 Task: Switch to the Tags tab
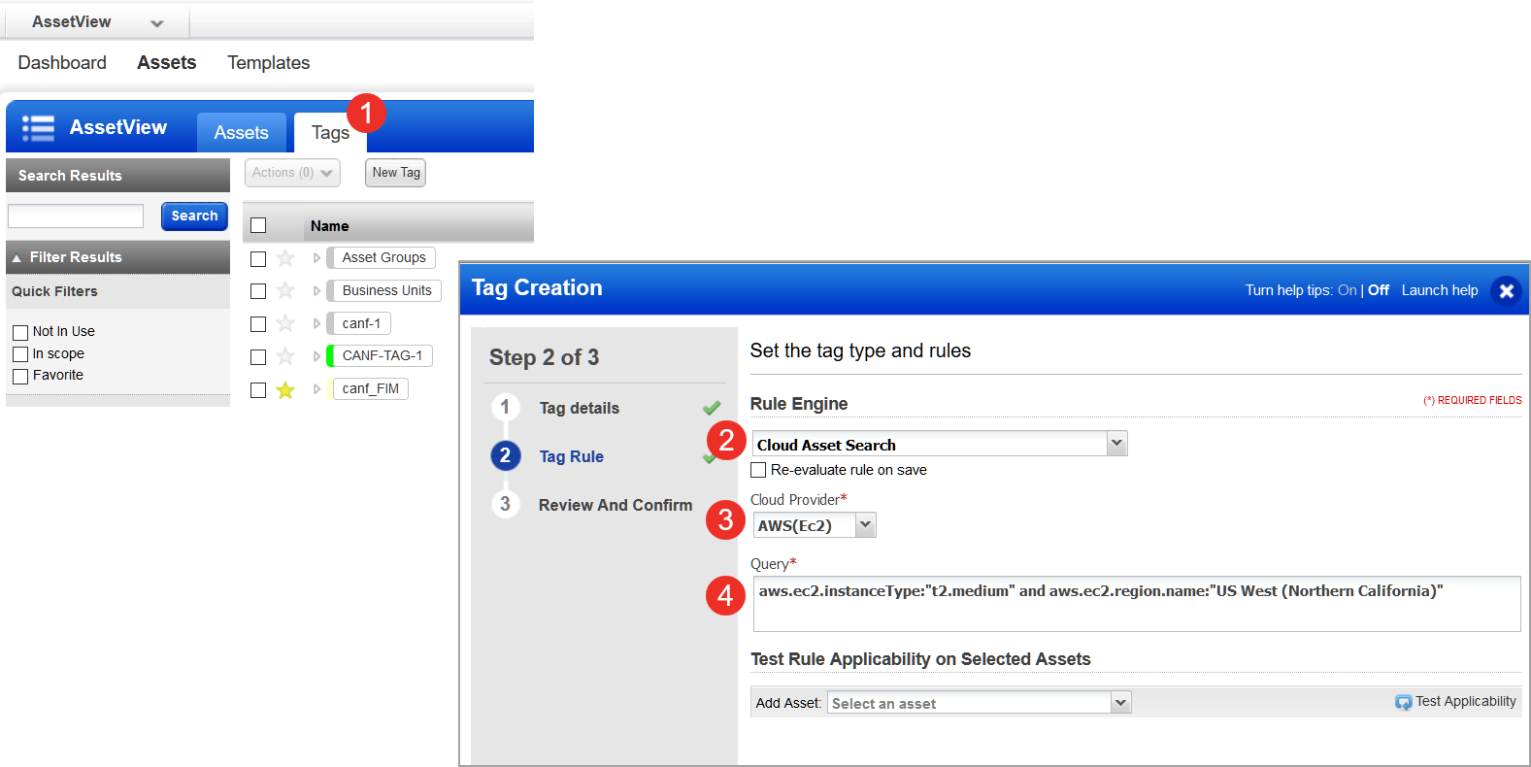(329, 133)
